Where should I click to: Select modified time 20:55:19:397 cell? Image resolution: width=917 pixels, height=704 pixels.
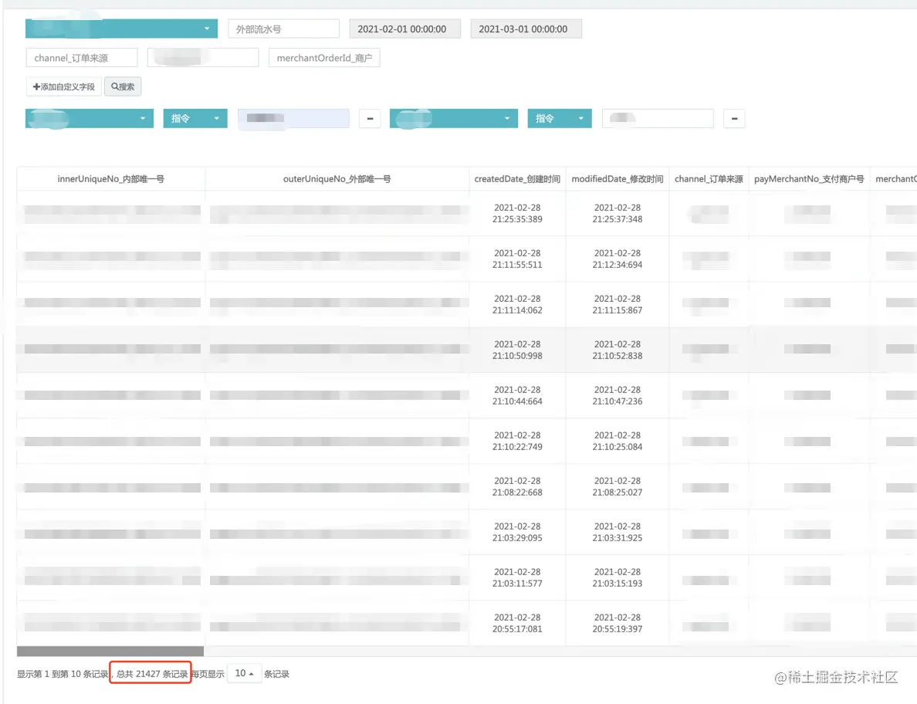[617, 624]
